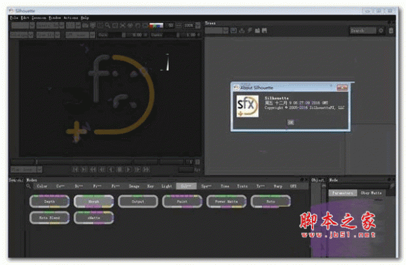Adjust the Gain slider in viewer
Viewport: 406px width, 265px height.
coord(124,35)
